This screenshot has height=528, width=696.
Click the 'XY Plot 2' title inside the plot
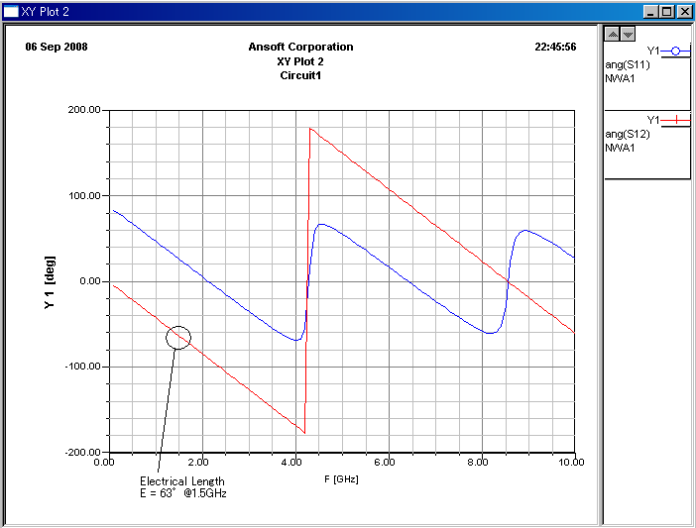coord(300,61)
